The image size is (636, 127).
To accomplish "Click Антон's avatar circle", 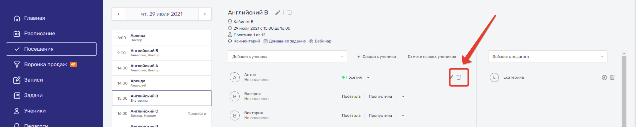I will click(235, 77).
